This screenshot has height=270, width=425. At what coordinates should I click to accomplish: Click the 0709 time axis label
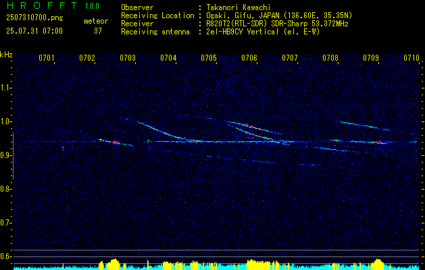[x=371, y=57]
